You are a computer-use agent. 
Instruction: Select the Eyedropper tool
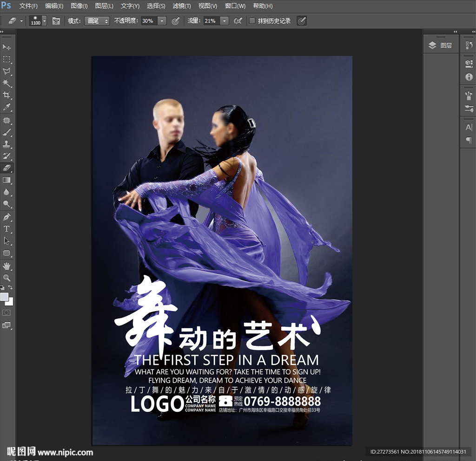point(7,107)
